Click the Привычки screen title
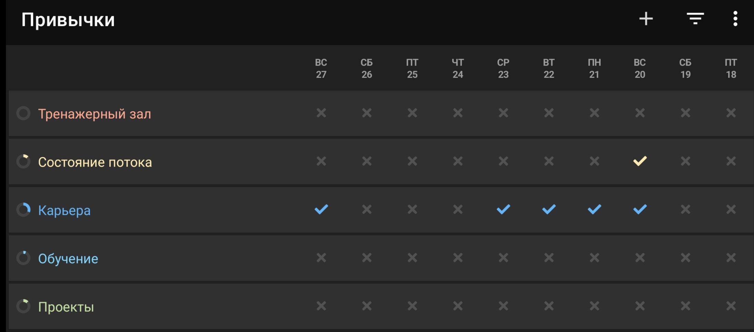The height and width of the screenshot is (332, 754). 68,20
